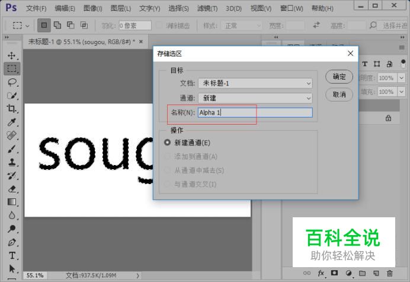
Task: Create new layer icon
Action: [x=376, y=273]
